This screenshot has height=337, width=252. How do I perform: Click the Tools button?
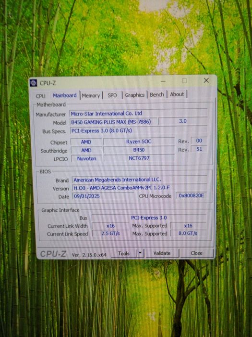pos(124,253)
